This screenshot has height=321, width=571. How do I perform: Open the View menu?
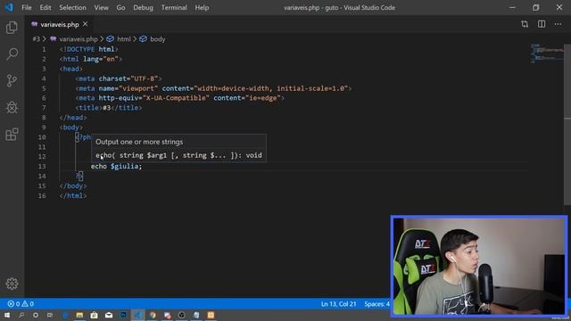coord(101,8)
